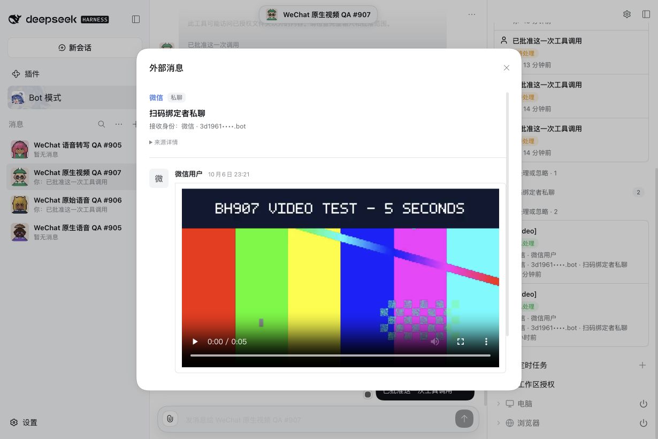Viewport: 658px width, 439px height.
Task: Click avatar of WeChat 原生语音 QA #905
Action: tap(20, 232)
